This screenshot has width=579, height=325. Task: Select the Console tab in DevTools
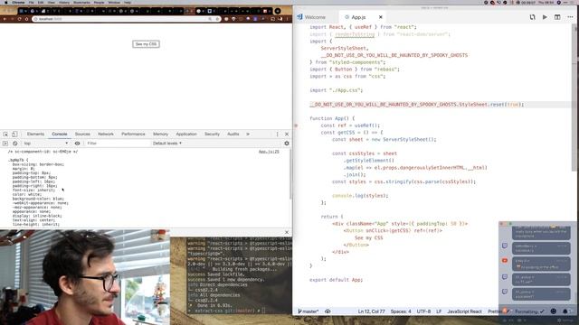point(60,135)
